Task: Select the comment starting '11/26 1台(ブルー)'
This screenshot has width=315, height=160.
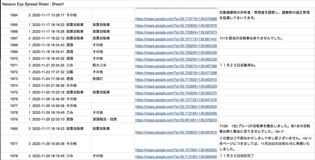Action: pos(265,129)
